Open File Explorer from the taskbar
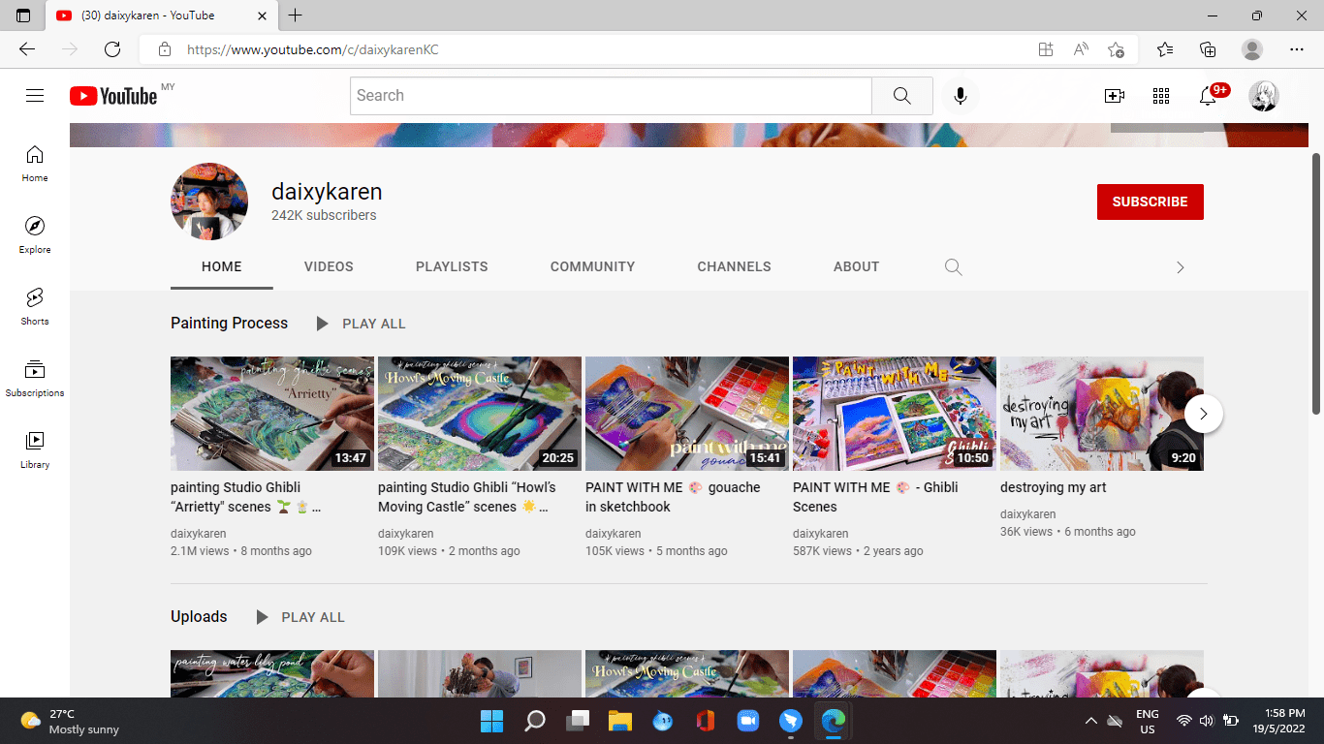1324x744 pixels. point(619,721)
